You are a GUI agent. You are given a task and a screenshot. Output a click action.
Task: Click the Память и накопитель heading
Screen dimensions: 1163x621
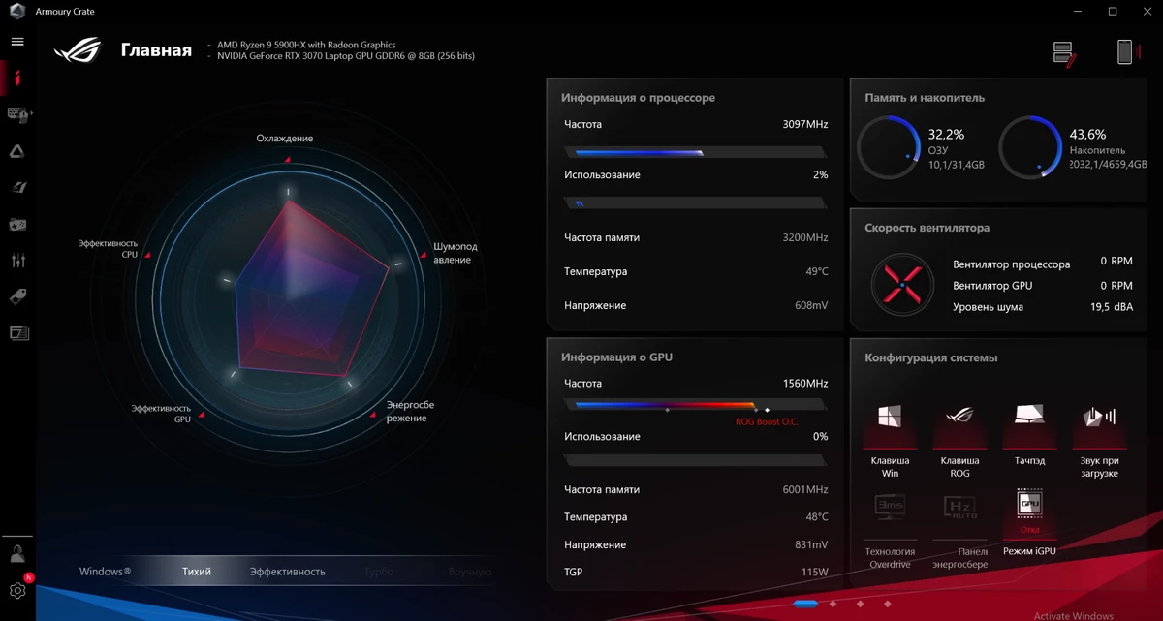[x=925, y=98]
